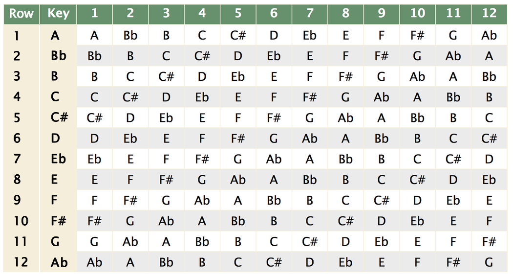Select the D cell in row 9, column 10
513x279 pixels.
417,201
